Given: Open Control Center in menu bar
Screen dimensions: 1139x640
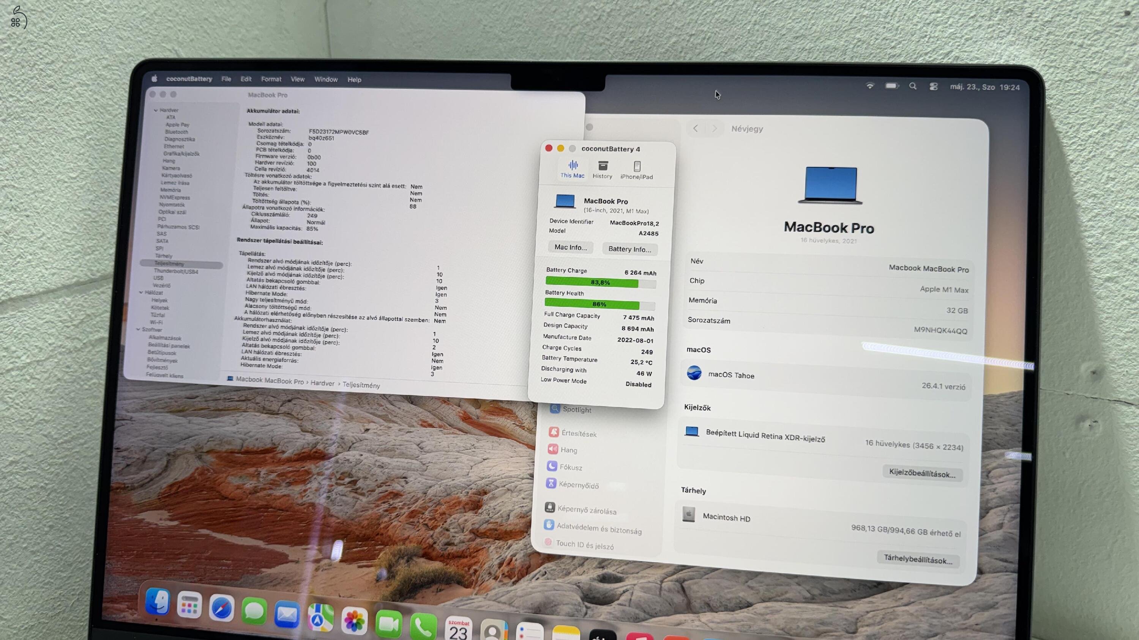Looking at the screenshot, I should pos(933,86).
